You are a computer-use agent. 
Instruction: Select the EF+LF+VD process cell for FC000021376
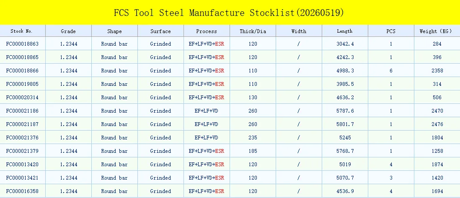207,138
